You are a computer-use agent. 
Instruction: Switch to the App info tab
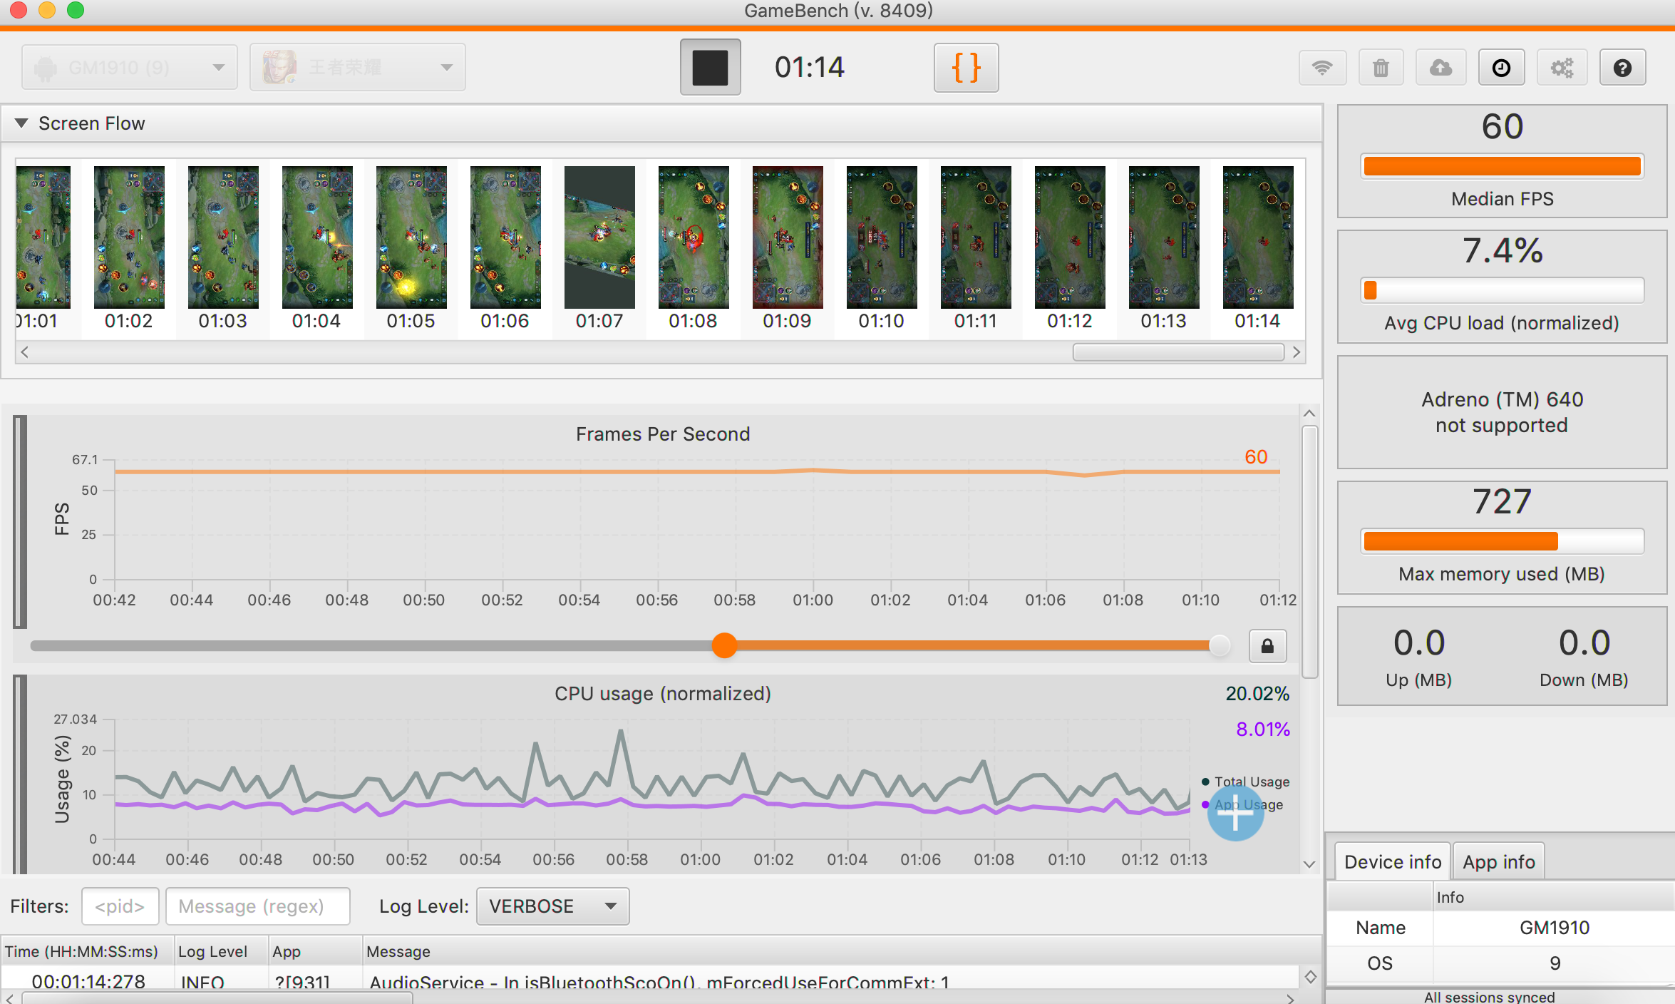(1498, 861)
